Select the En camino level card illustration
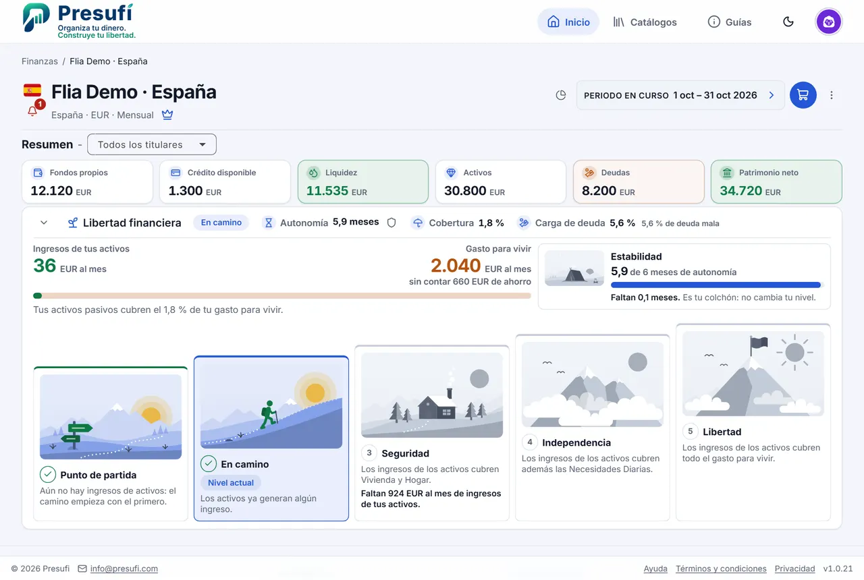The width and height of the screenshot is (864, 580). 271,406
